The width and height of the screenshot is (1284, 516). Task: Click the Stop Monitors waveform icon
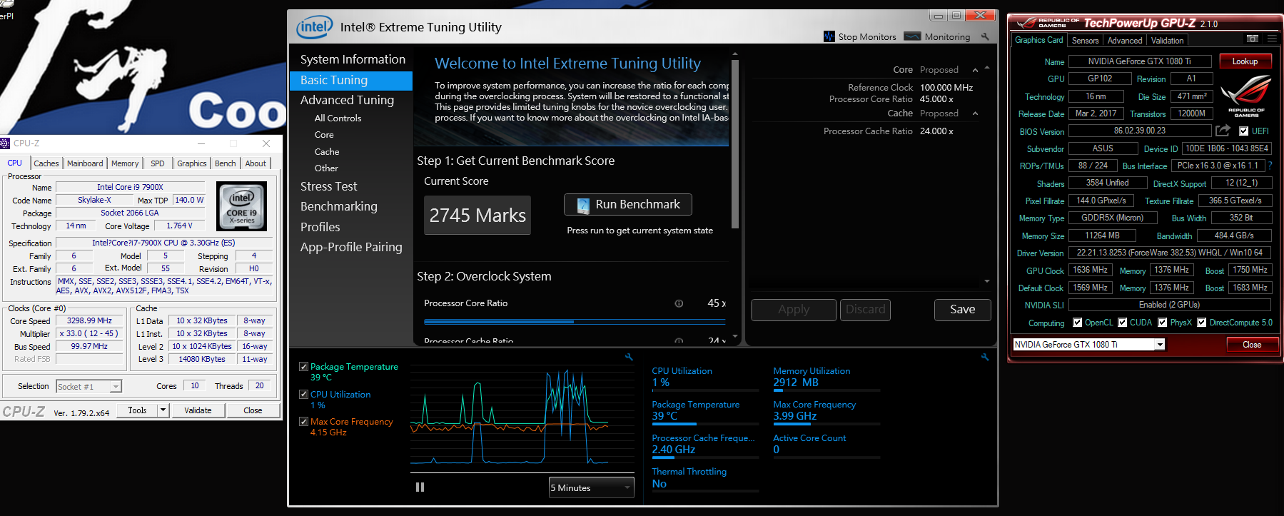829,36
